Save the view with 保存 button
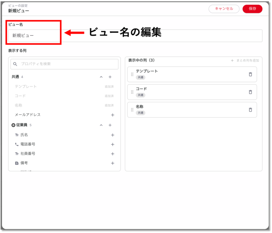272x233 pixels. tap(253, 9)
